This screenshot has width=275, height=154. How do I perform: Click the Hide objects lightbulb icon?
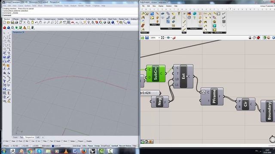pos(89,22)
